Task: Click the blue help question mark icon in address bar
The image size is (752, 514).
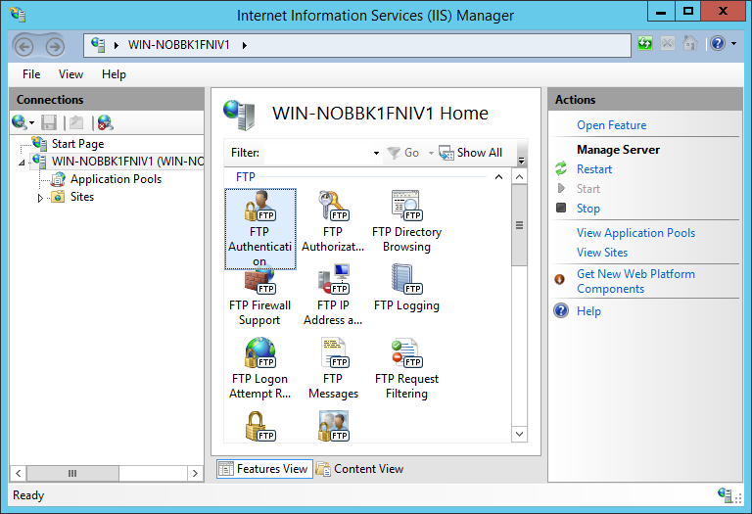Action: pos(718,44)
